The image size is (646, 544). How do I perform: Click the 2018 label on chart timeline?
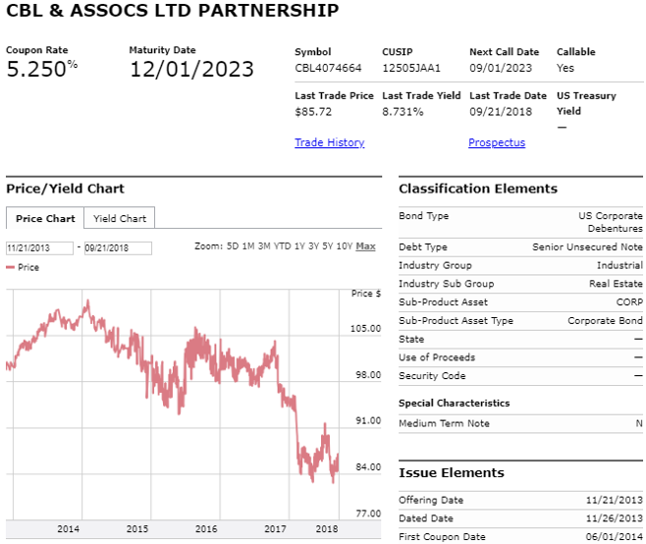coord(327,528)
